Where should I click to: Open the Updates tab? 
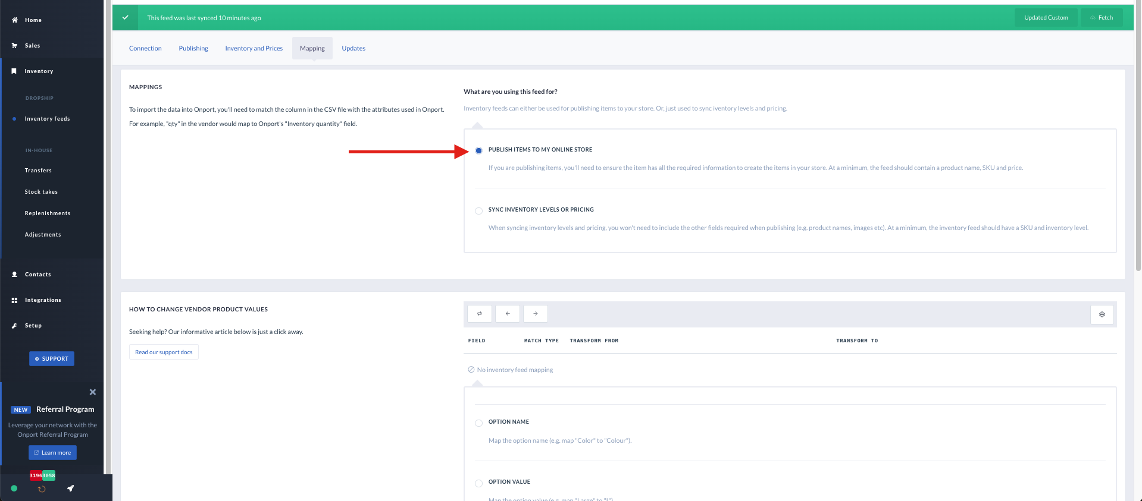pos(353,48)
